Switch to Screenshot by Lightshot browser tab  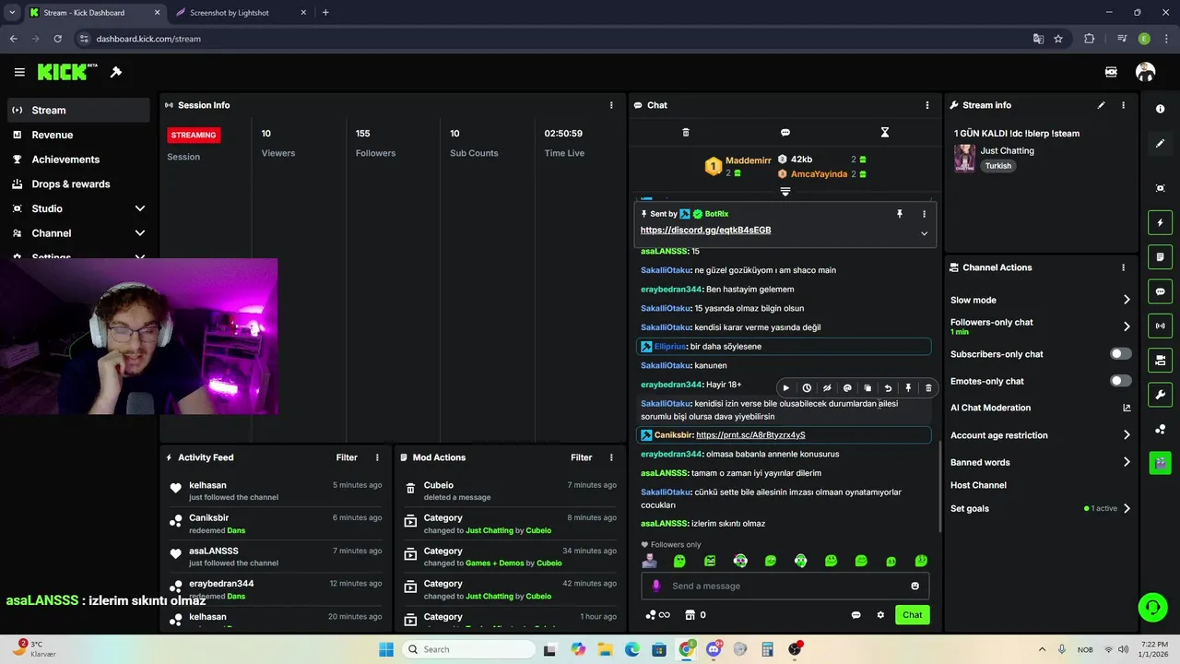pos(239,13)
